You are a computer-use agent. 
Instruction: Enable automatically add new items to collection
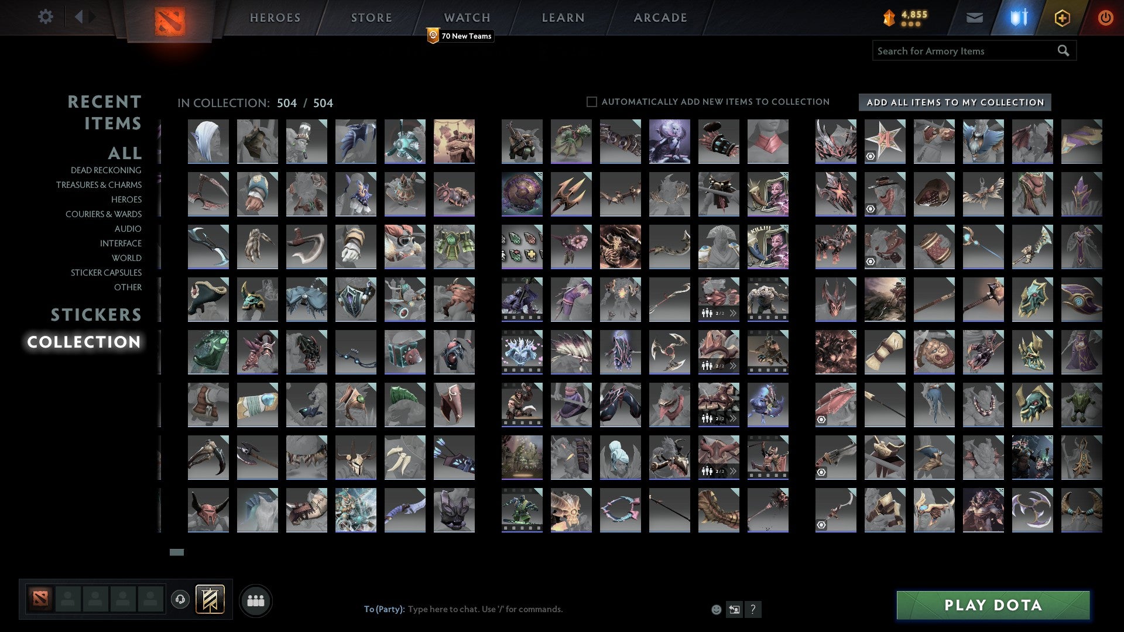coord(592,102)
